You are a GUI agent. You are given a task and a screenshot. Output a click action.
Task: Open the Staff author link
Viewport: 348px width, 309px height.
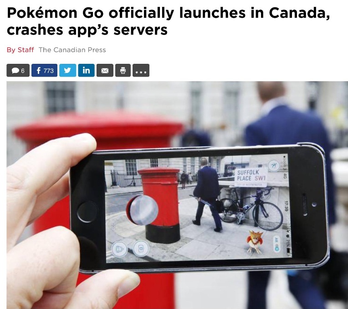[26, 50]
